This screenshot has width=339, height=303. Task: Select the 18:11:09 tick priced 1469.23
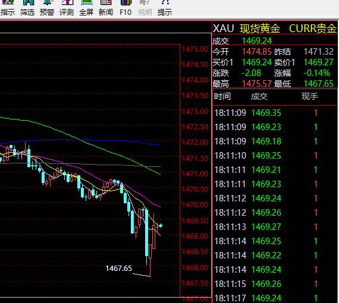275,127
